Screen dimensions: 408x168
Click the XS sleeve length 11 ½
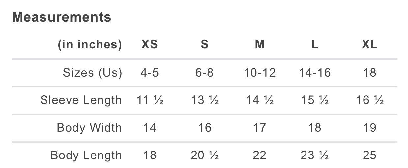[150, 100]
